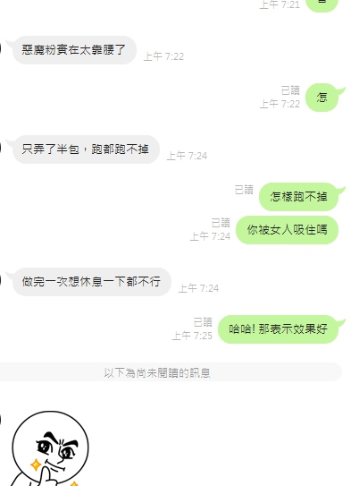
Task: Click the 上午 7:25 timestamp beside '哈哈!' message
Action: (x=192, y=336)
